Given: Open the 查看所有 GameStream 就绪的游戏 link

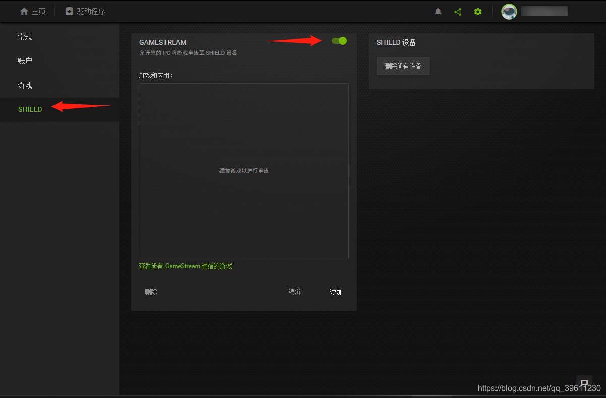Looking at the screenshot, I should click(x=186, y=266).
